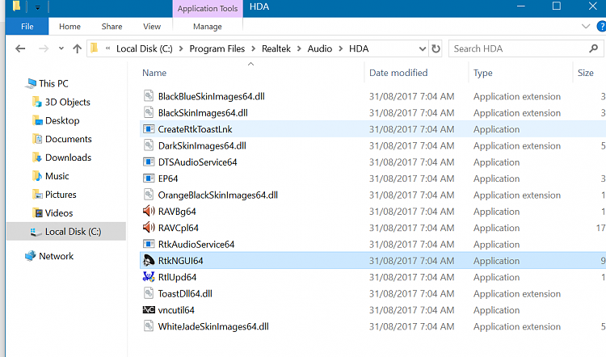Open Desktop in navigation pane
This screenshot has width=606, height=357.
[x=62, y=120]
